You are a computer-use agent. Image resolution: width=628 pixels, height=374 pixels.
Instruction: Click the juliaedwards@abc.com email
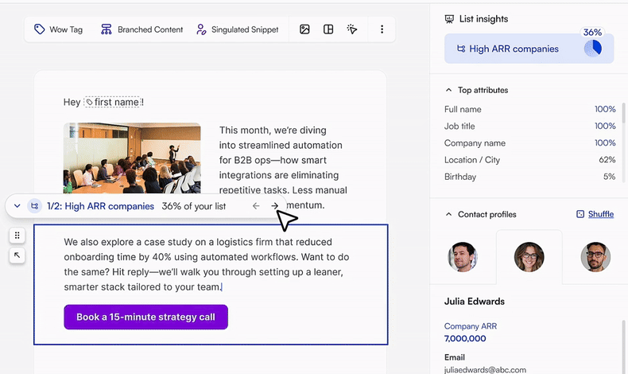[485, 369]
